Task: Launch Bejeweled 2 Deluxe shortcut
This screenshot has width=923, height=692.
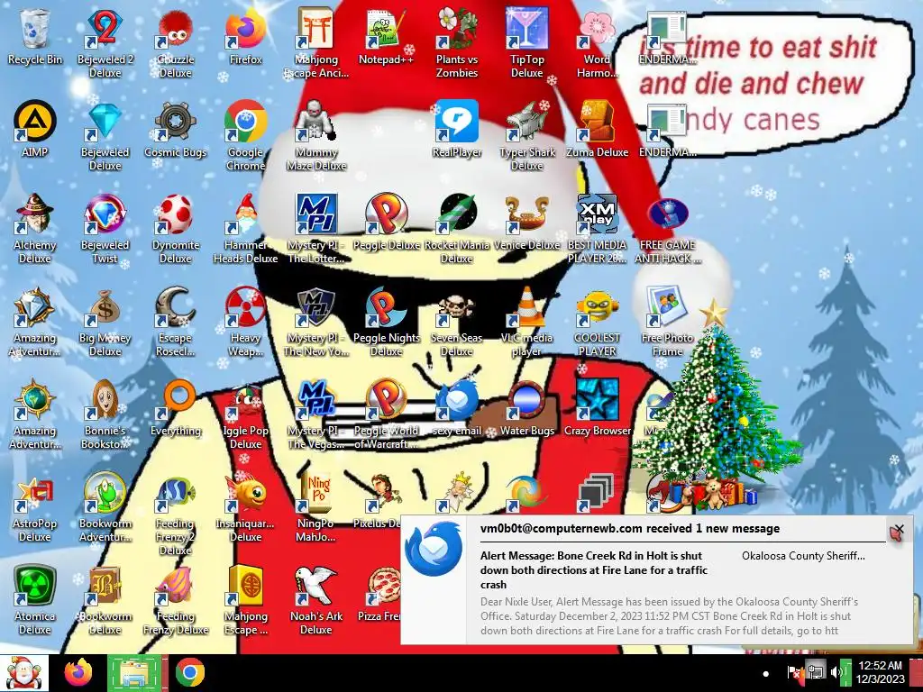Action: [x=105, y=42]
